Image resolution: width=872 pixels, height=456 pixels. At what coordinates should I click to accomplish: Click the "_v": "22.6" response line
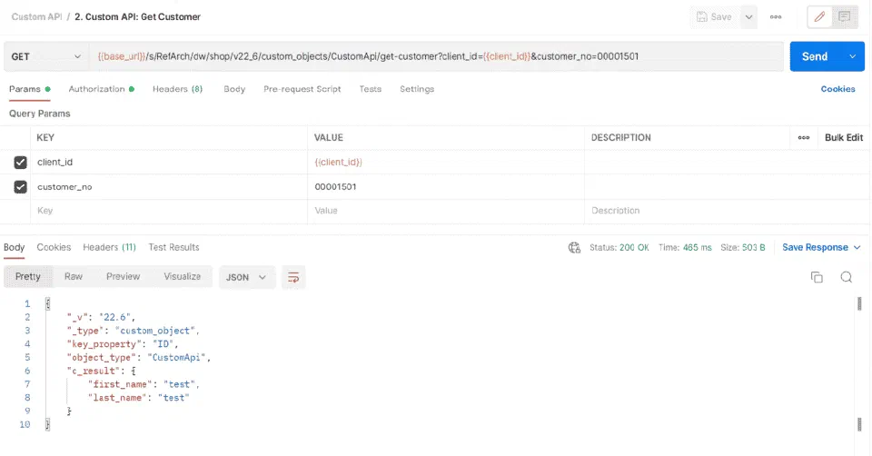tap(101, 318)
